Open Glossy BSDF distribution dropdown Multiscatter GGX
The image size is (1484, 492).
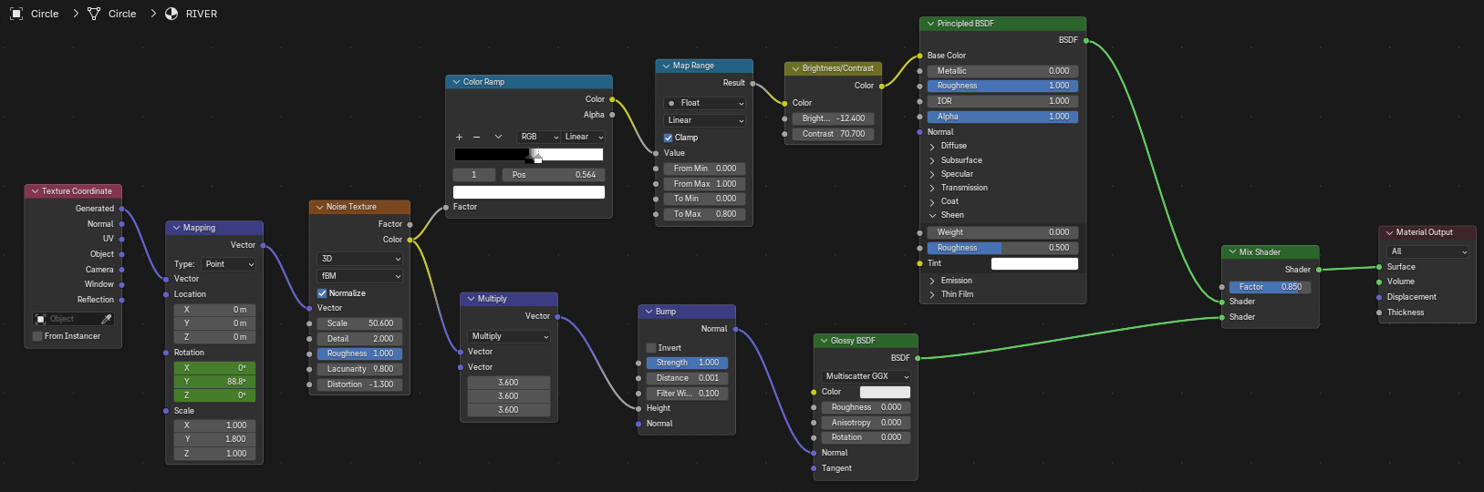865,376
